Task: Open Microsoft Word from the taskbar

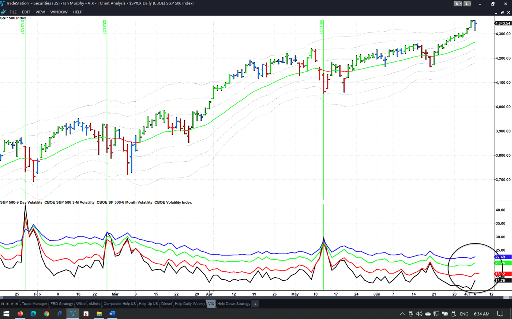Action: click(x=112, y=314)
